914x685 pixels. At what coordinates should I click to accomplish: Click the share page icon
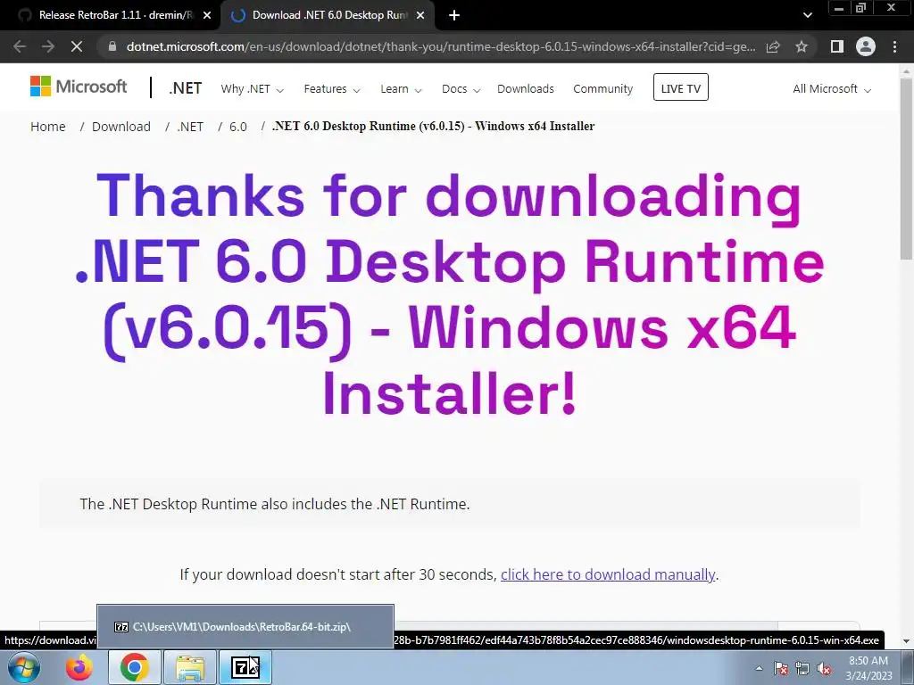pos(773,46)
